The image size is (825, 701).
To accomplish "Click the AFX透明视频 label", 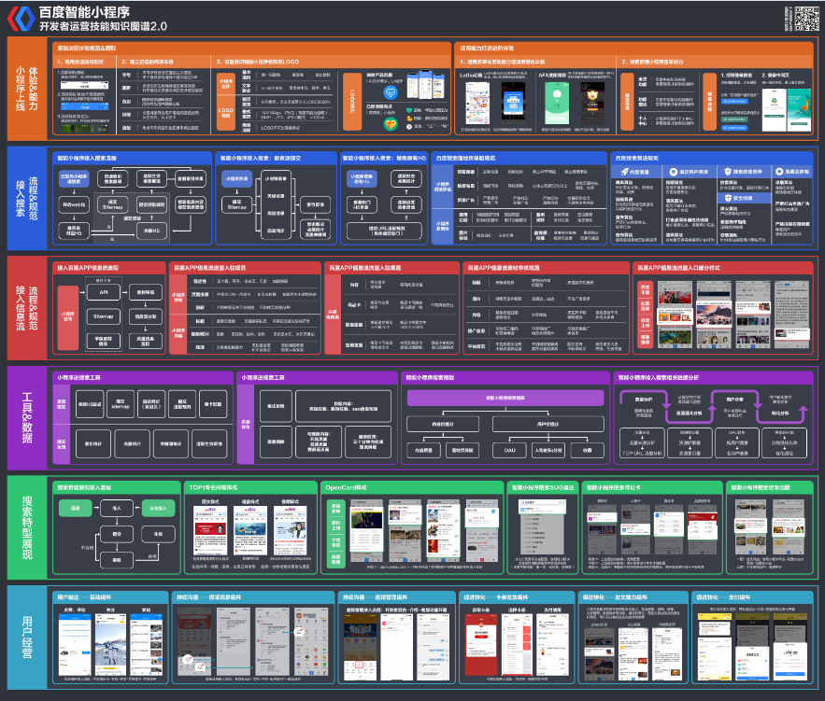I will [552, 76].
